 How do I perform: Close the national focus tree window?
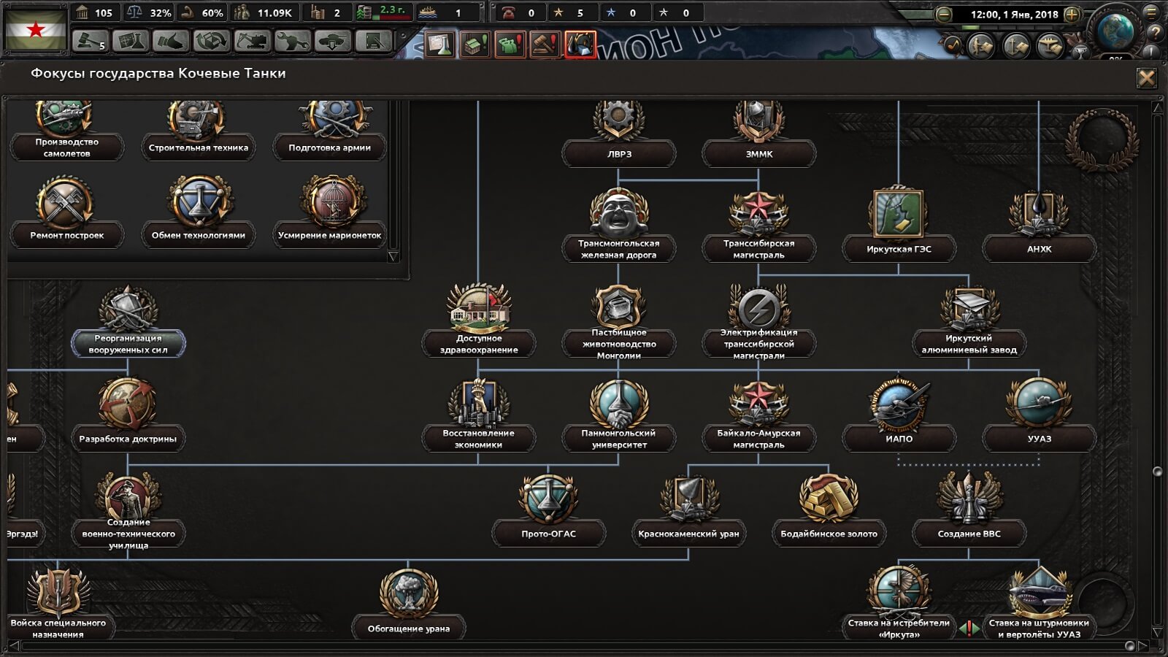1146,78
